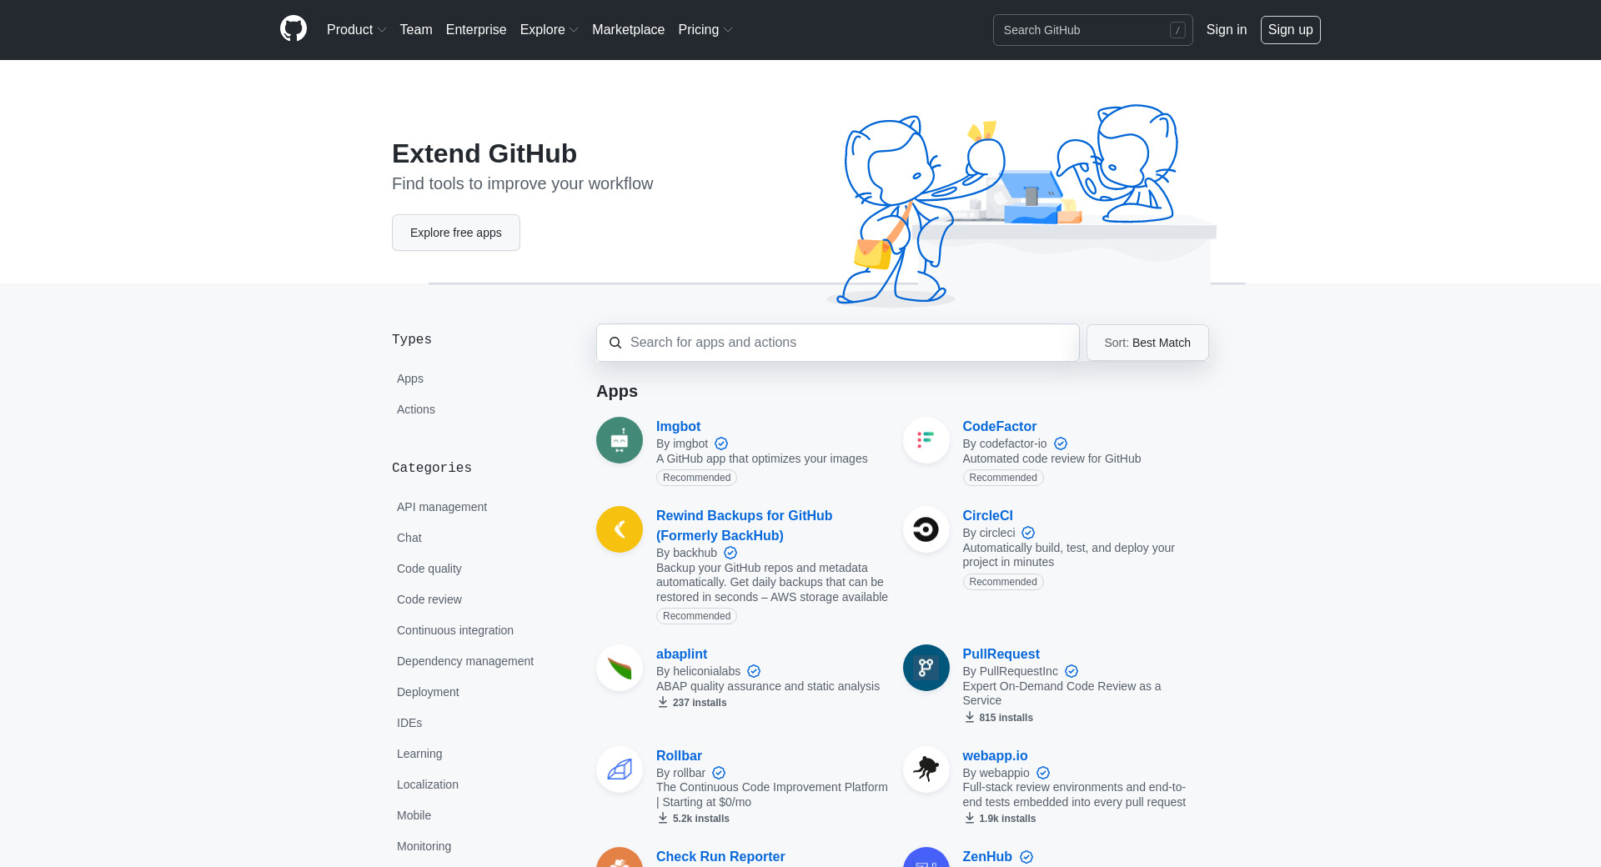This screenshot has width=1601, height=867.
Task: Open the abaplint app icon
Action: point(620,668)
